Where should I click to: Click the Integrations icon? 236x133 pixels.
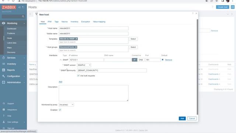point(4,110)
